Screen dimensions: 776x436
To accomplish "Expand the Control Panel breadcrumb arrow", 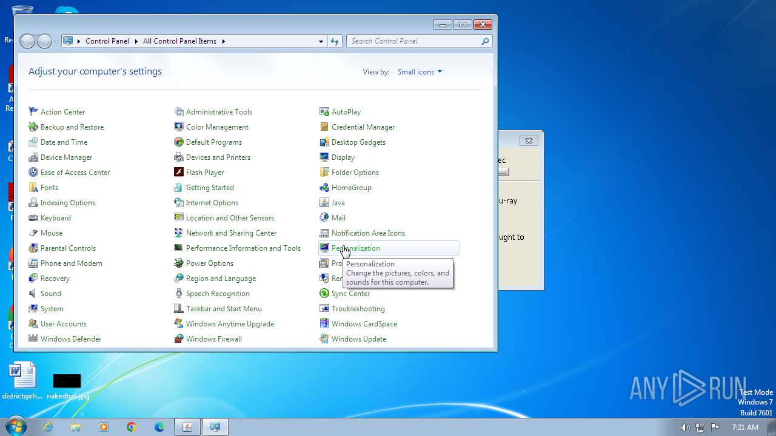I will tap(136, 41).
